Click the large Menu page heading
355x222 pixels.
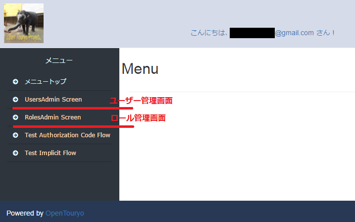pos(140,69)
